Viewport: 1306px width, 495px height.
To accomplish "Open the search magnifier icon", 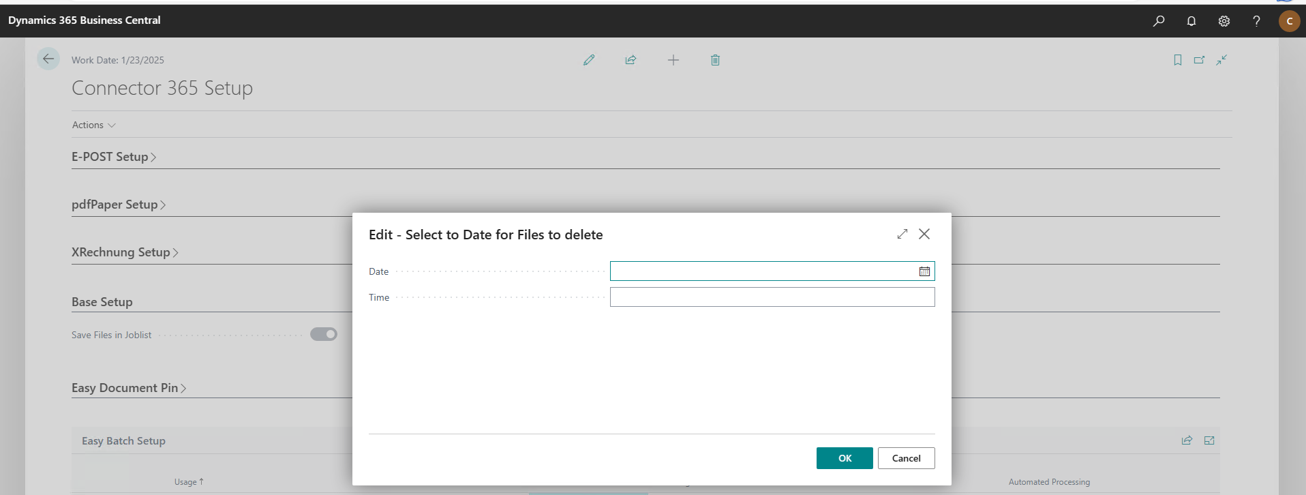I will (x=1159, y=21).
